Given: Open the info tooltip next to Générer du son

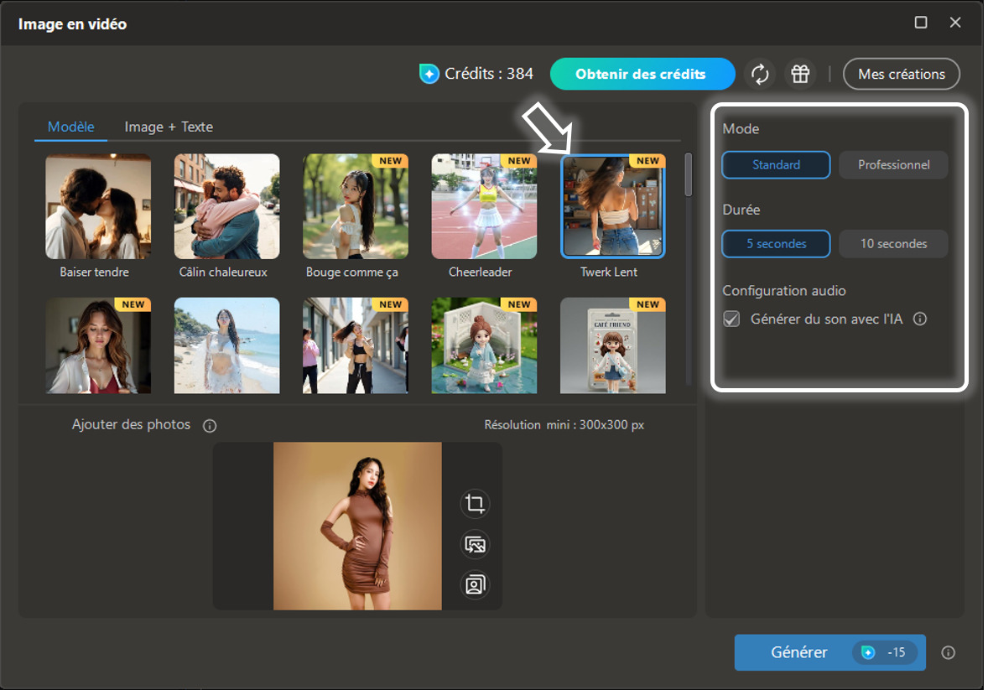Looking at the screenshot, I should (x=920, y=319).
